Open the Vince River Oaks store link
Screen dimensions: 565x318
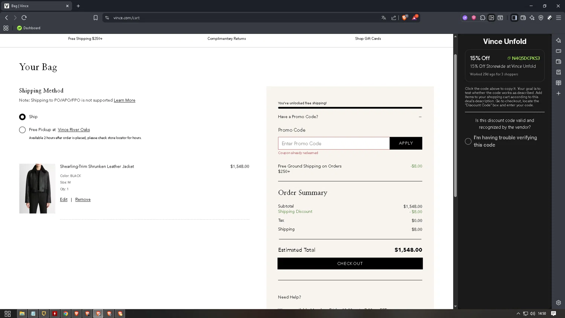pyautogui.click(x=74, y=130)
